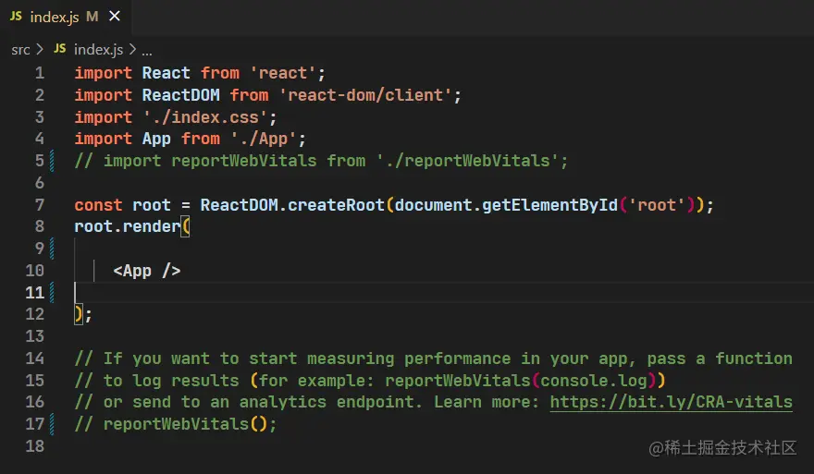
Task: Select the index.js tab title
Action: (55, 17)
